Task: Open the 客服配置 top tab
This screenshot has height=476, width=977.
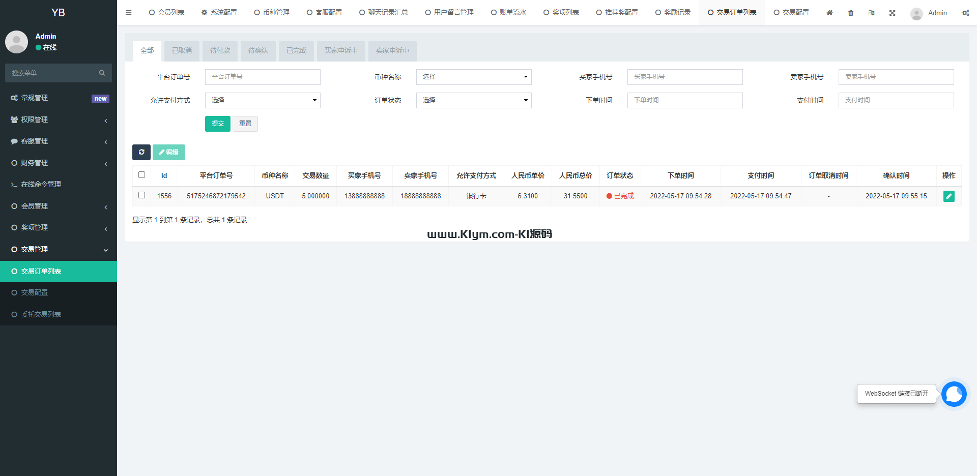Action: 324,13
